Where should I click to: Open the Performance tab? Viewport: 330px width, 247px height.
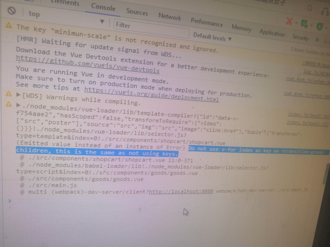pos(207,22)
